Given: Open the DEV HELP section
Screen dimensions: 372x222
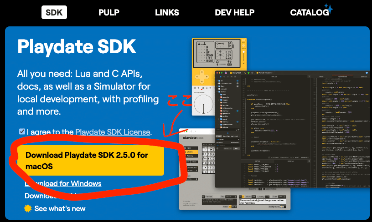Looking at the screenshot, I should 235,12.
